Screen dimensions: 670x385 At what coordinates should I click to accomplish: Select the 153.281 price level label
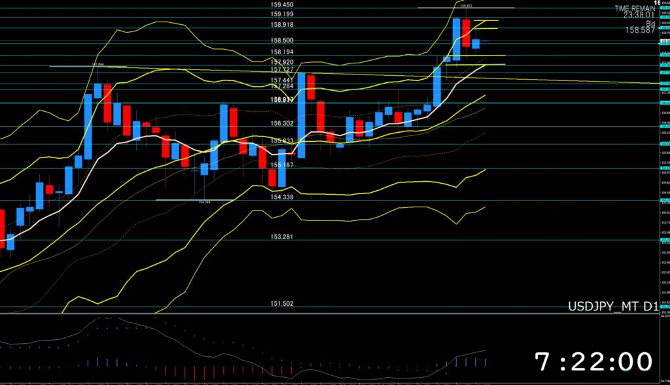click(281, 236)
